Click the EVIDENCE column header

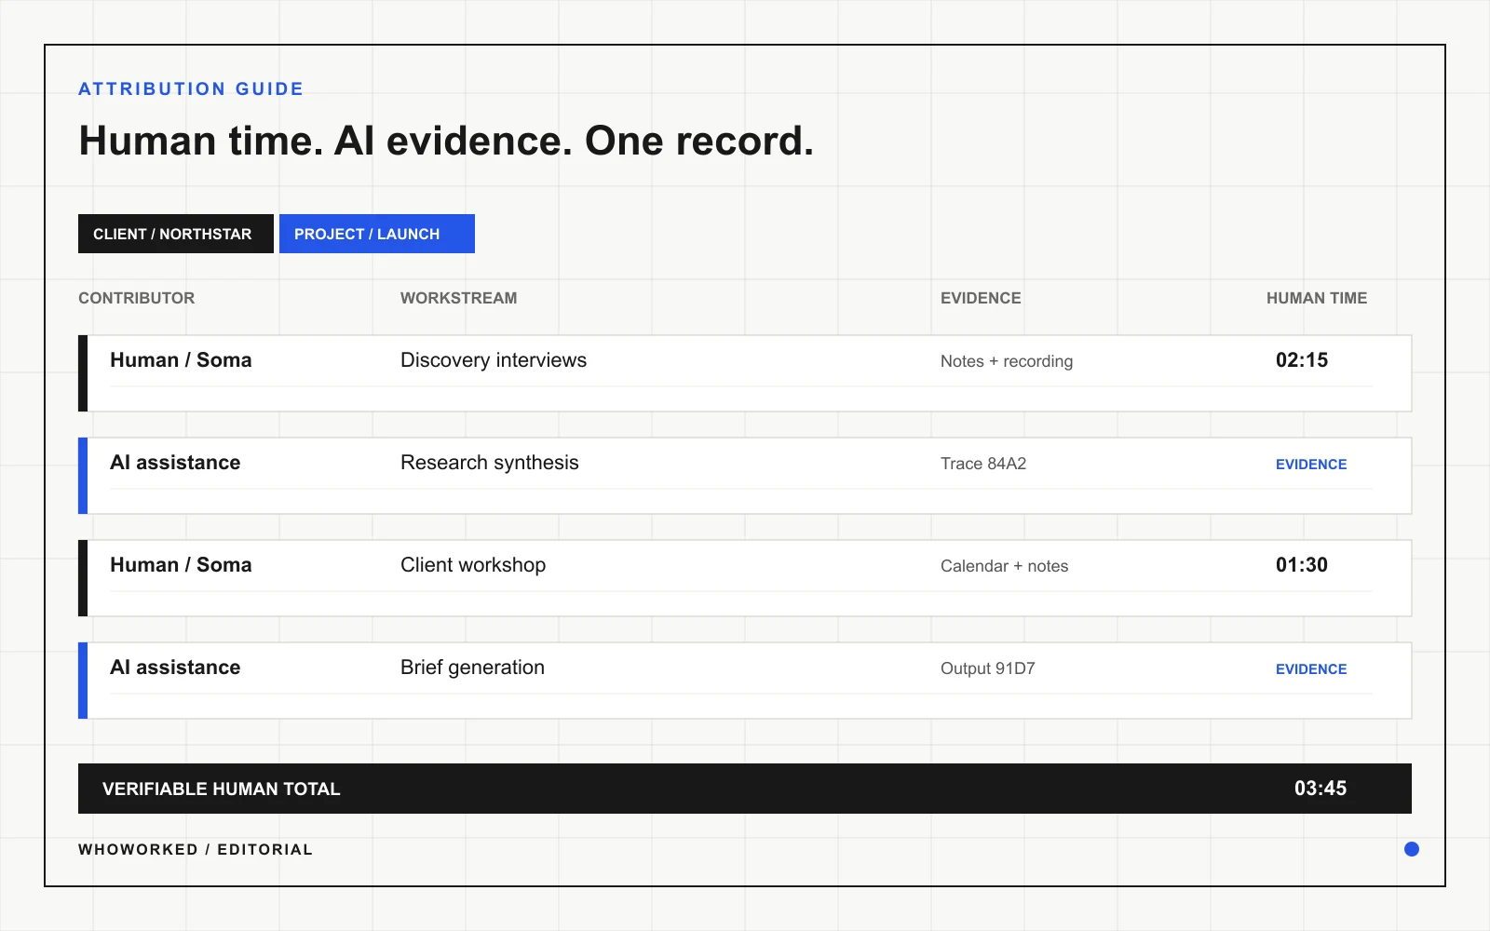981,298
